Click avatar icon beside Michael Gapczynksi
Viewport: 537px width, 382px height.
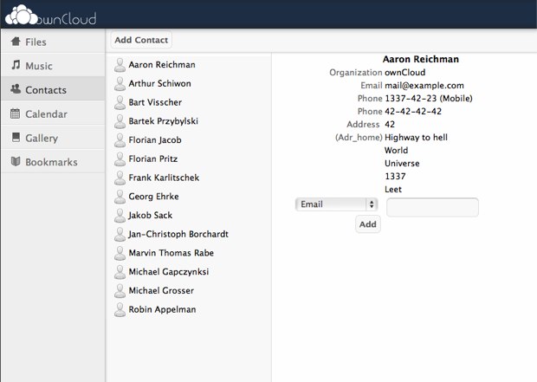click(120, 272)
